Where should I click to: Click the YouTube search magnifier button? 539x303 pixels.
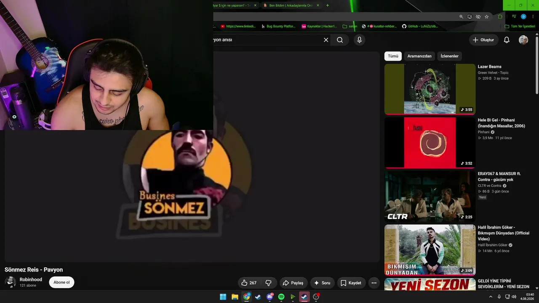[340, 40]
